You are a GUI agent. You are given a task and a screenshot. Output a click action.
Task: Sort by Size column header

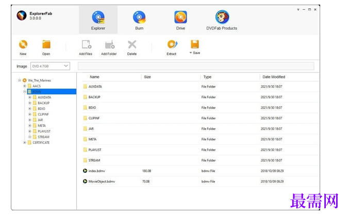tap(147, 77)
